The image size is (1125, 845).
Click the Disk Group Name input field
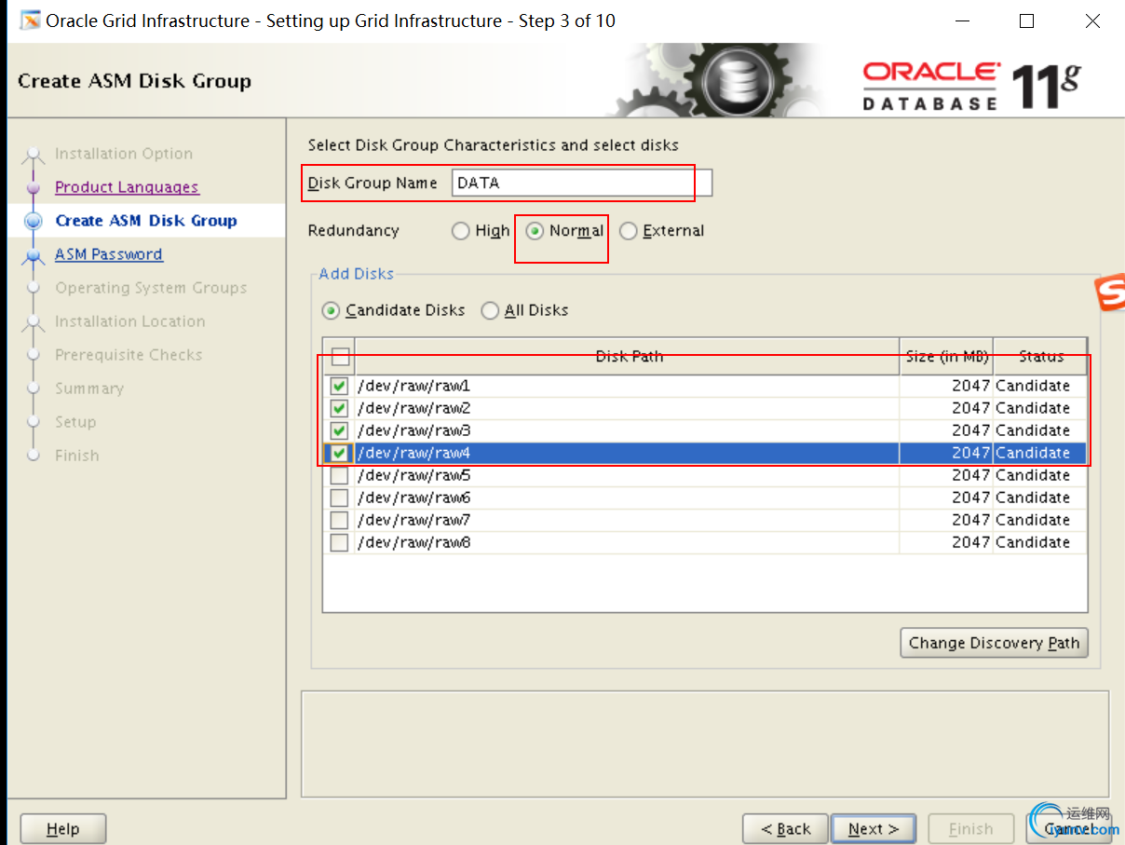pos(582,183)
